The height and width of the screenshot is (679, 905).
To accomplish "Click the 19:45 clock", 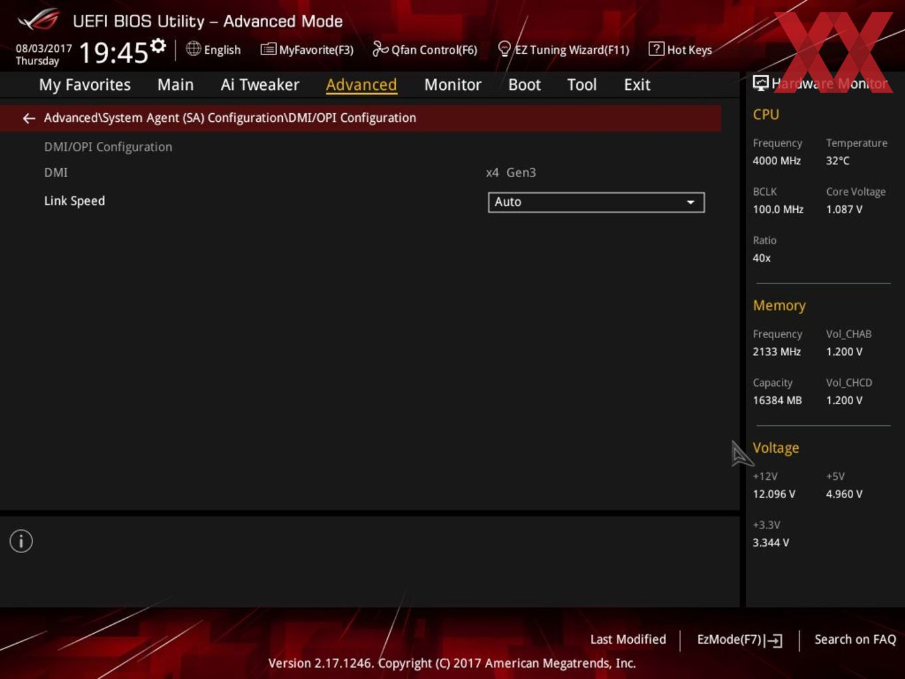I will (x=113, y=53).
